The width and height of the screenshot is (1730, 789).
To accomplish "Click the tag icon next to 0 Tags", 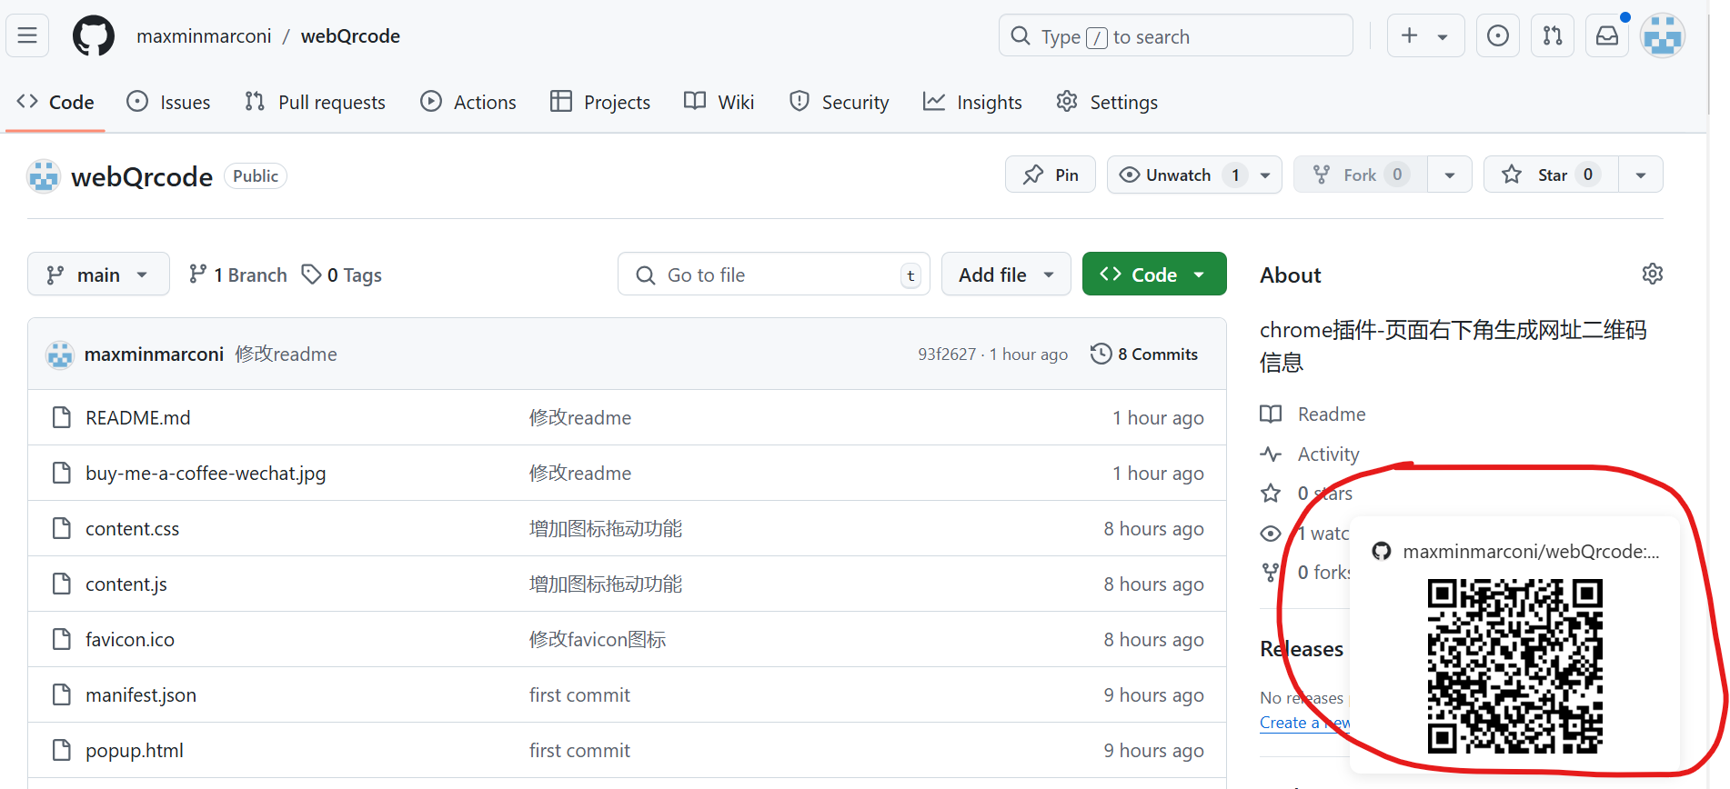I will 311,274.
